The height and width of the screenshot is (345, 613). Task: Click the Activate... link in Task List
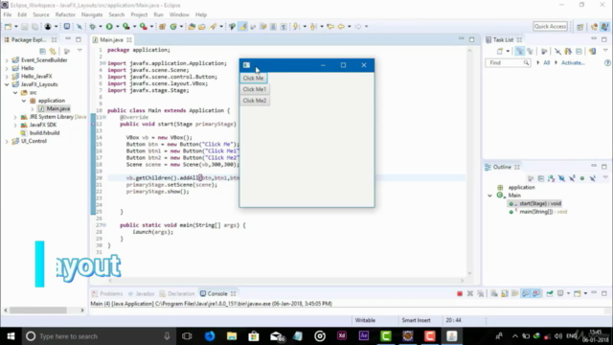[x=573, y=62]
